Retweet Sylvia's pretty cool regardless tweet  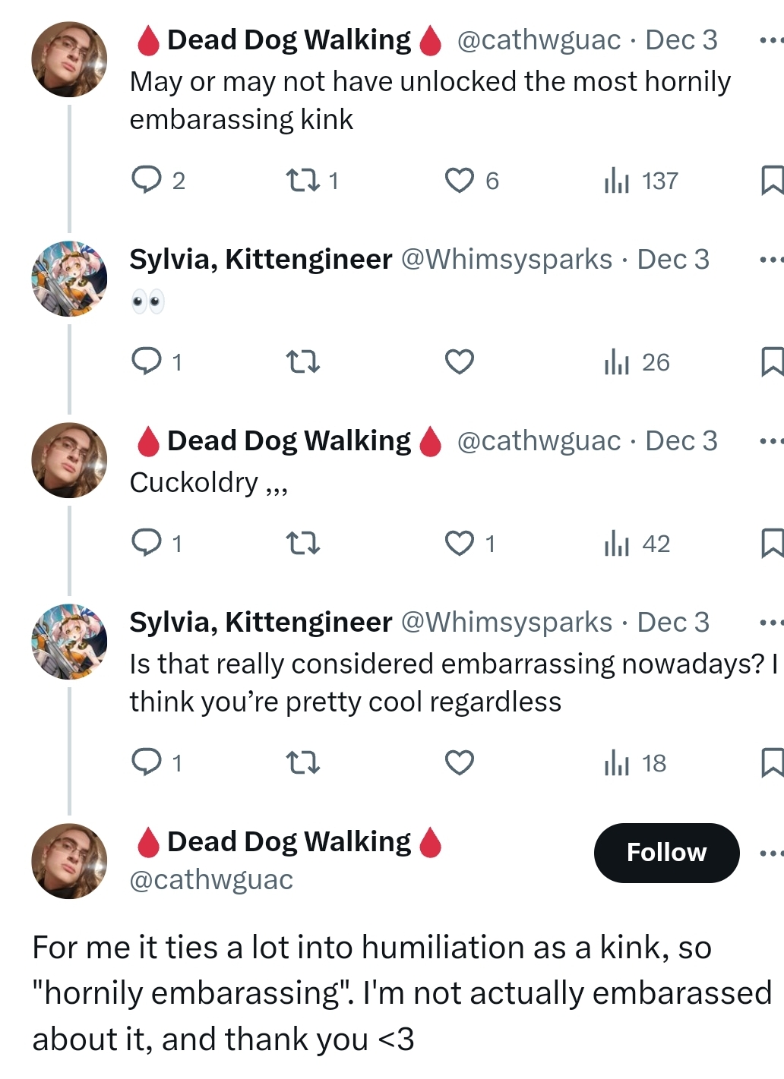[x=302, y=762]
